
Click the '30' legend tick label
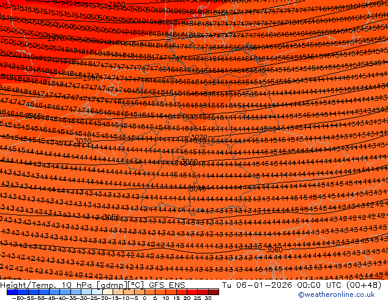(x=208, y=298)
